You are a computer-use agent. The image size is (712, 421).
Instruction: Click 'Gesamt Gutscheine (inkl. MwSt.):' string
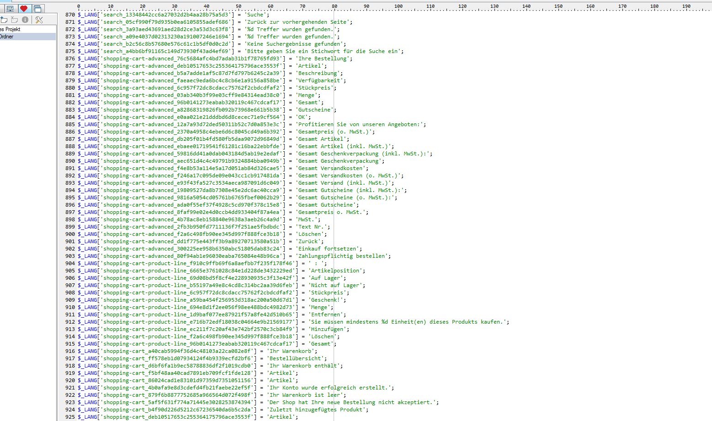(350, 190)
